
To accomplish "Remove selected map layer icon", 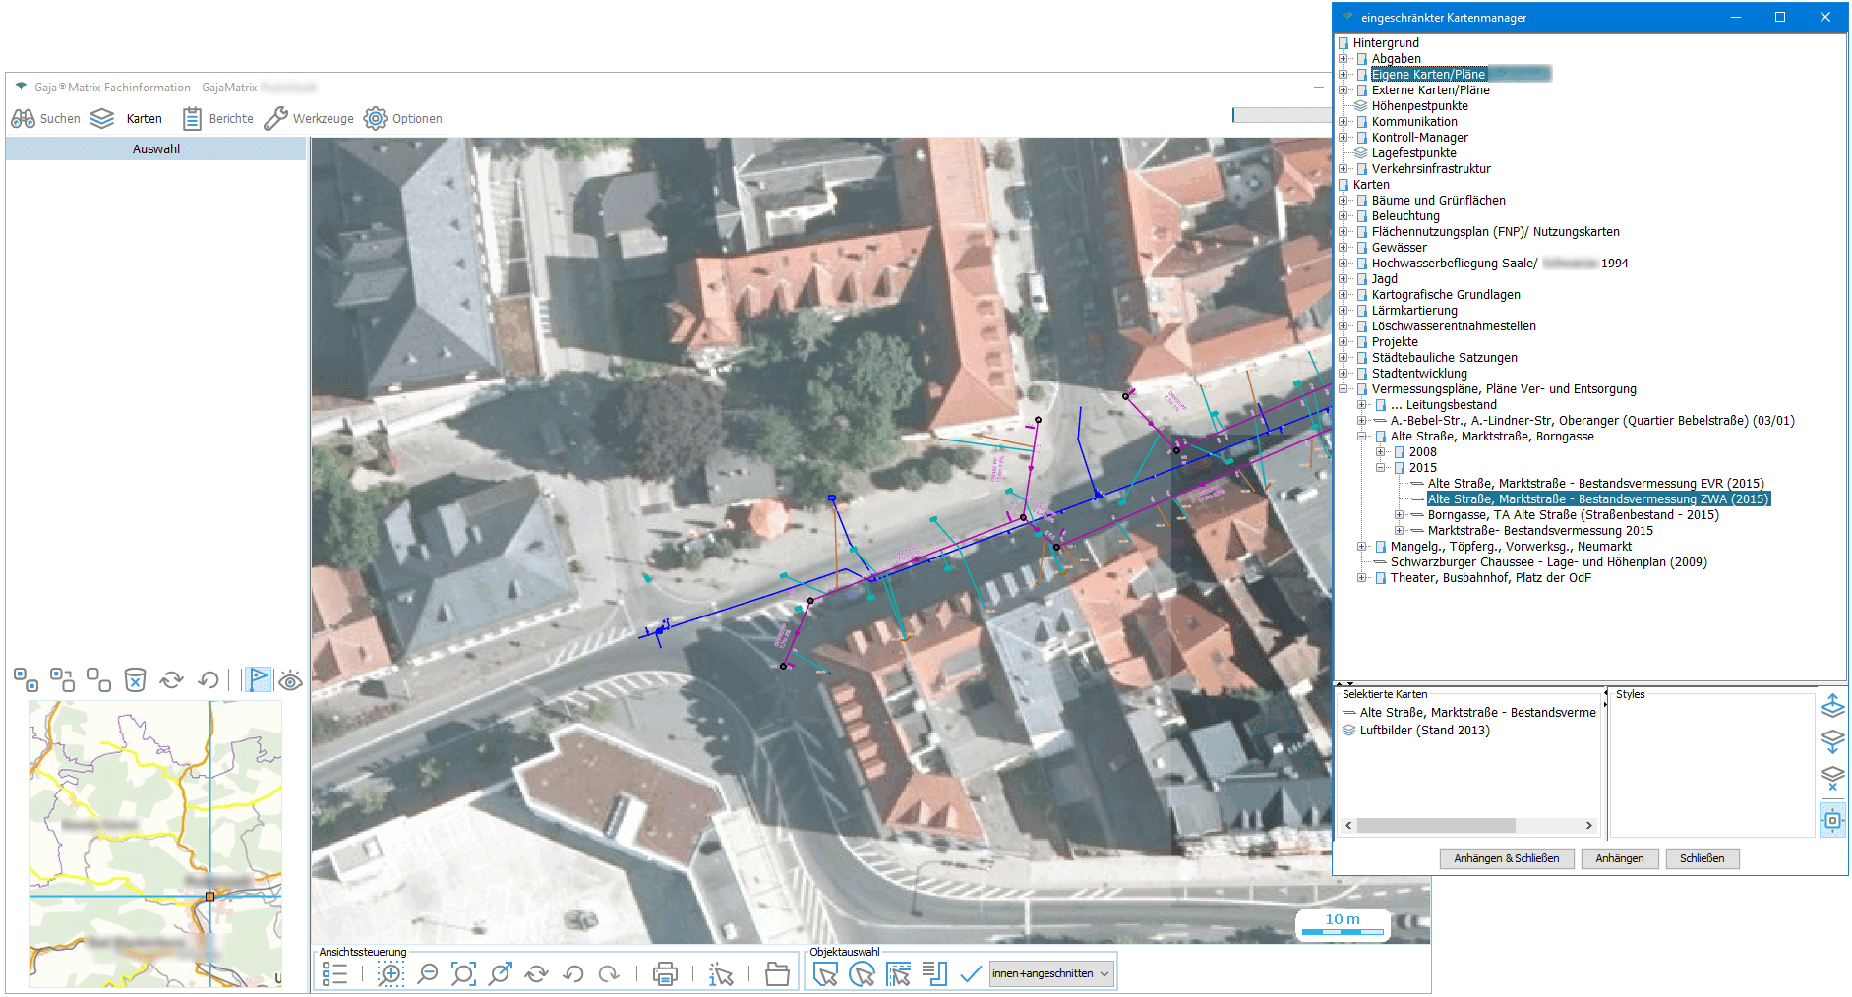I will coord(1832,779).
